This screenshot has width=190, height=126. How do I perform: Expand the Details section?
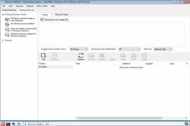pos(3,40)
